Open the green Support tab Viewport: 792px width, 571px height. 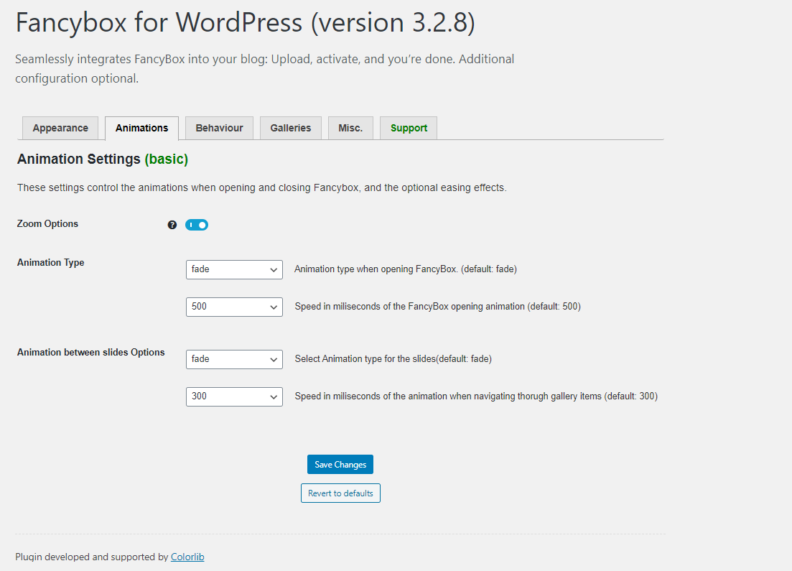tap(409, 128)
